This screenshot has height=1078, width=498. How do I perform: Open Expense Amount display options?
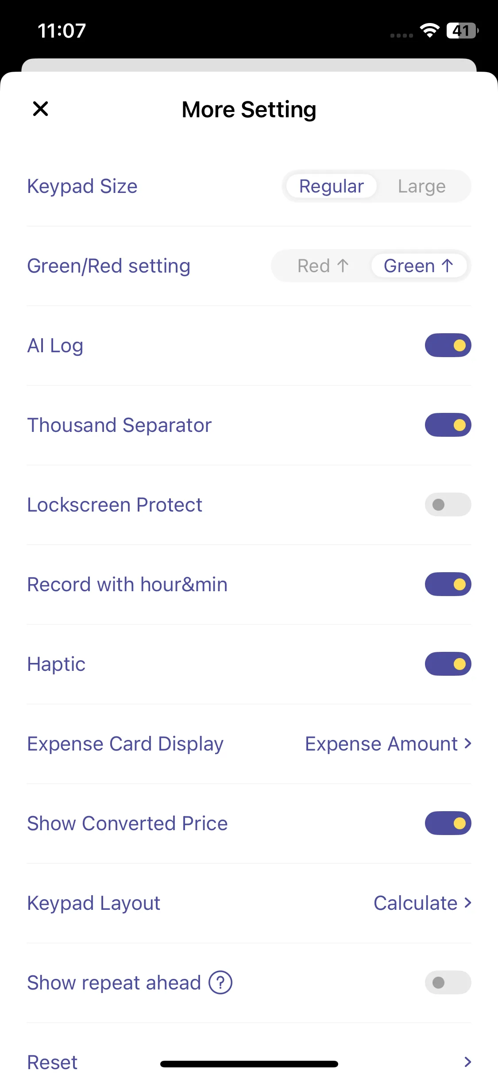pos(388,743)
